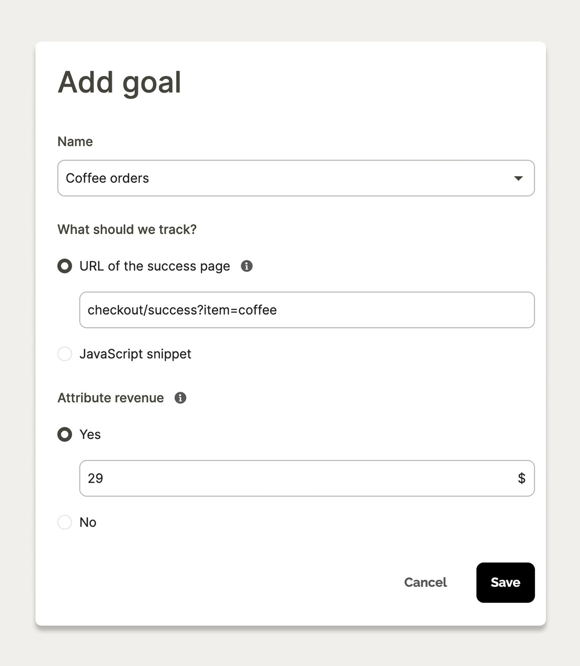Focus the revenue amount field showing 29
Image resolution: width=580 pixels, height=666 pixels.
(294, 478)
